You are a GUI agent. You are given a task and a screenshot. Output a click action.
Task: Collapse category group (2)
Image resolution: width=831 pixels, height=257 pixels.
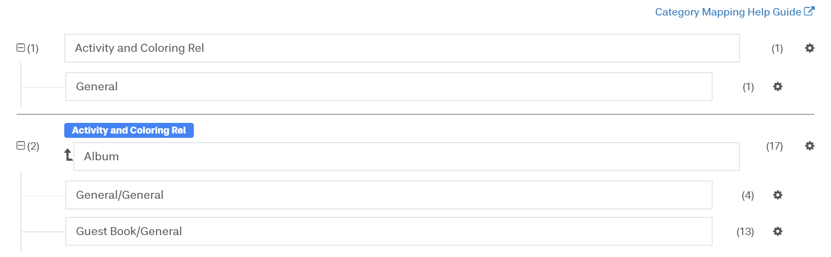click(x=21, y=145)
